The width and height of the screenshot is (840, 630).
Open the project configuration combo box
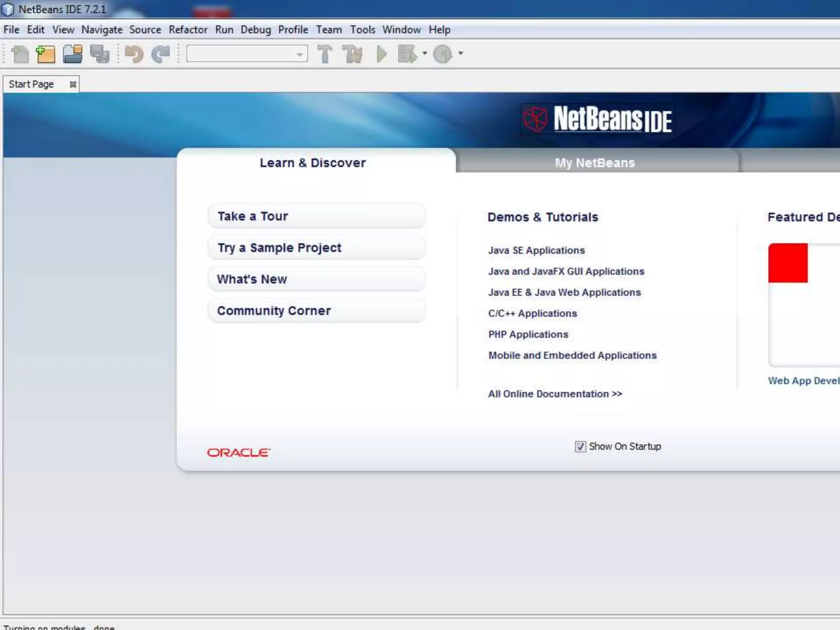(x=247, y=54)
